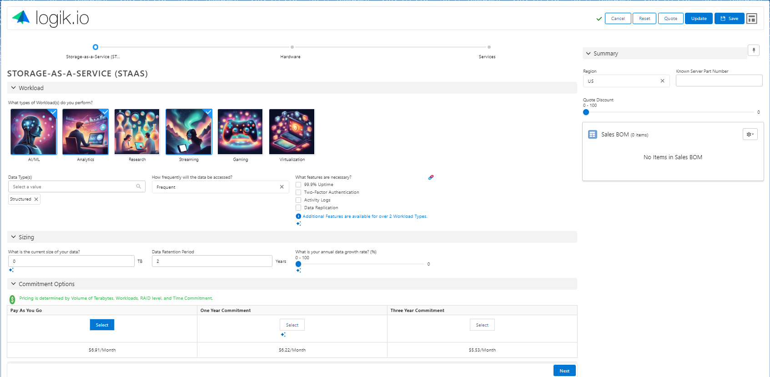Click the Cancel button
The width and height of the screenshot is (770, 377).
[x=618, y=19]
